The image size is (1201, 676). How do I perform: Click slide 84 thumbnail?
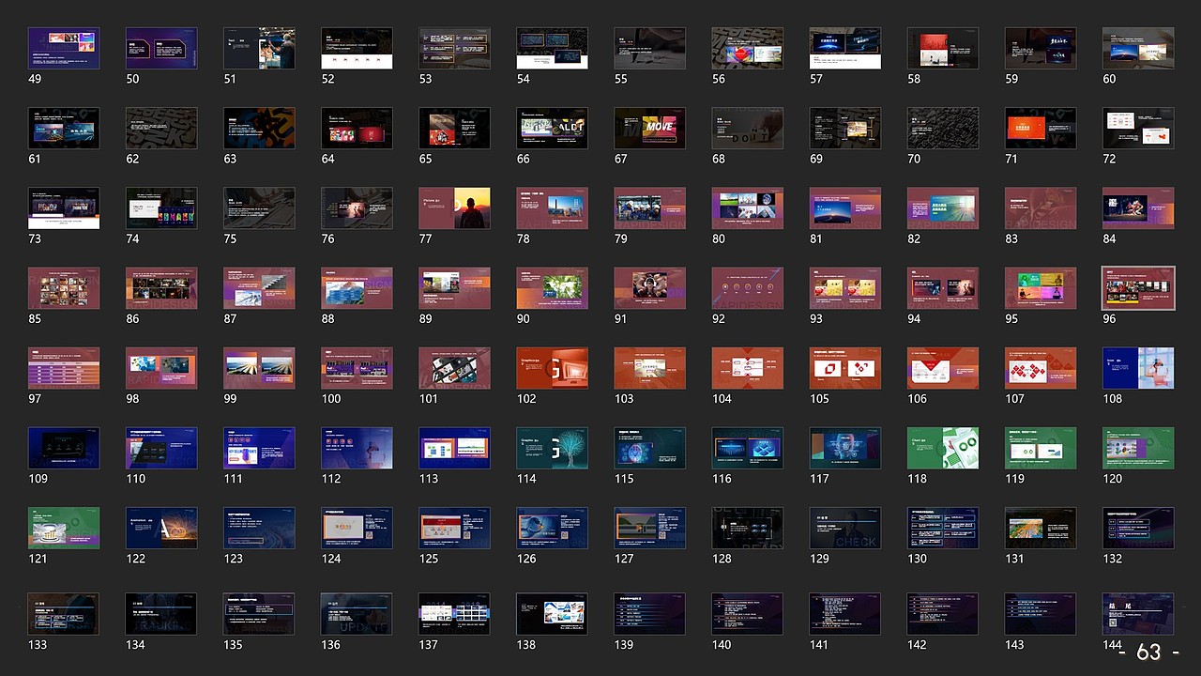(1137, 207)
